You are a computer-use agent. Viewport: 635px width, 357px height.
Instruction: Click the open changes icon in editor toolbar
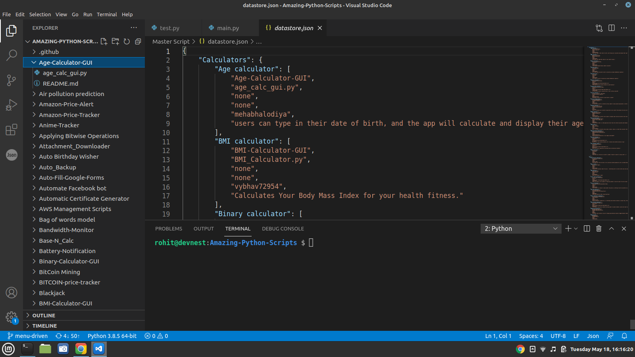coord(599,28)
